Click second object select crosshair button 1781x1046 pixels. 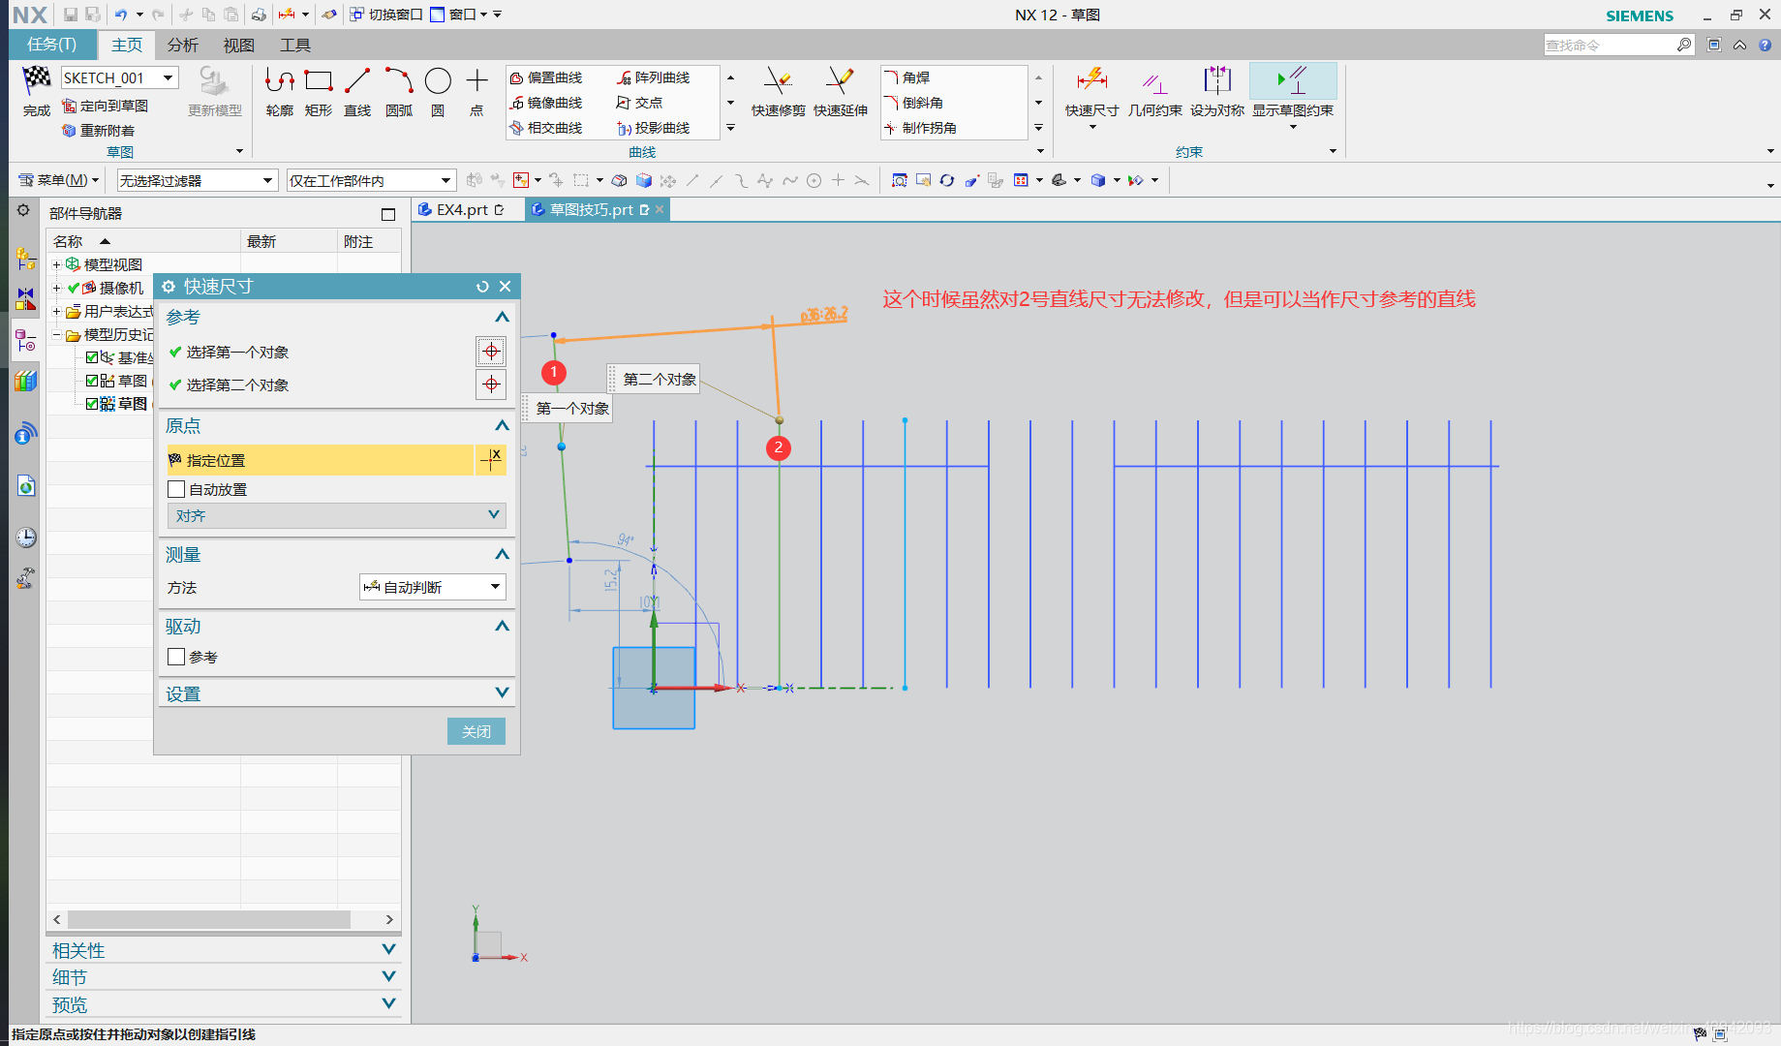click(491, 385)
